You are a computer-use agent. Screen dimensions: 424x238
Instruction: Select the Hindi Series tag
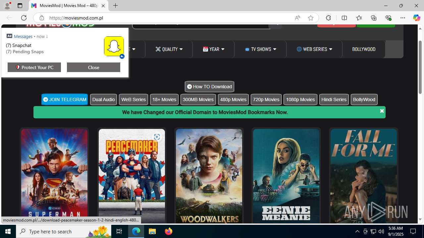pyautogui.click(x=334, y=99)
